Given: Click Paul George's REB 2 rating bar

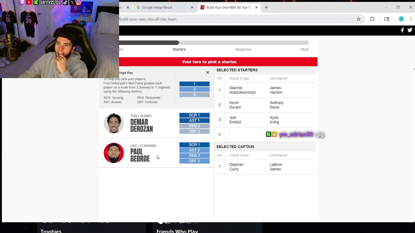Looking at the screenshot, I should pos(195,156).
